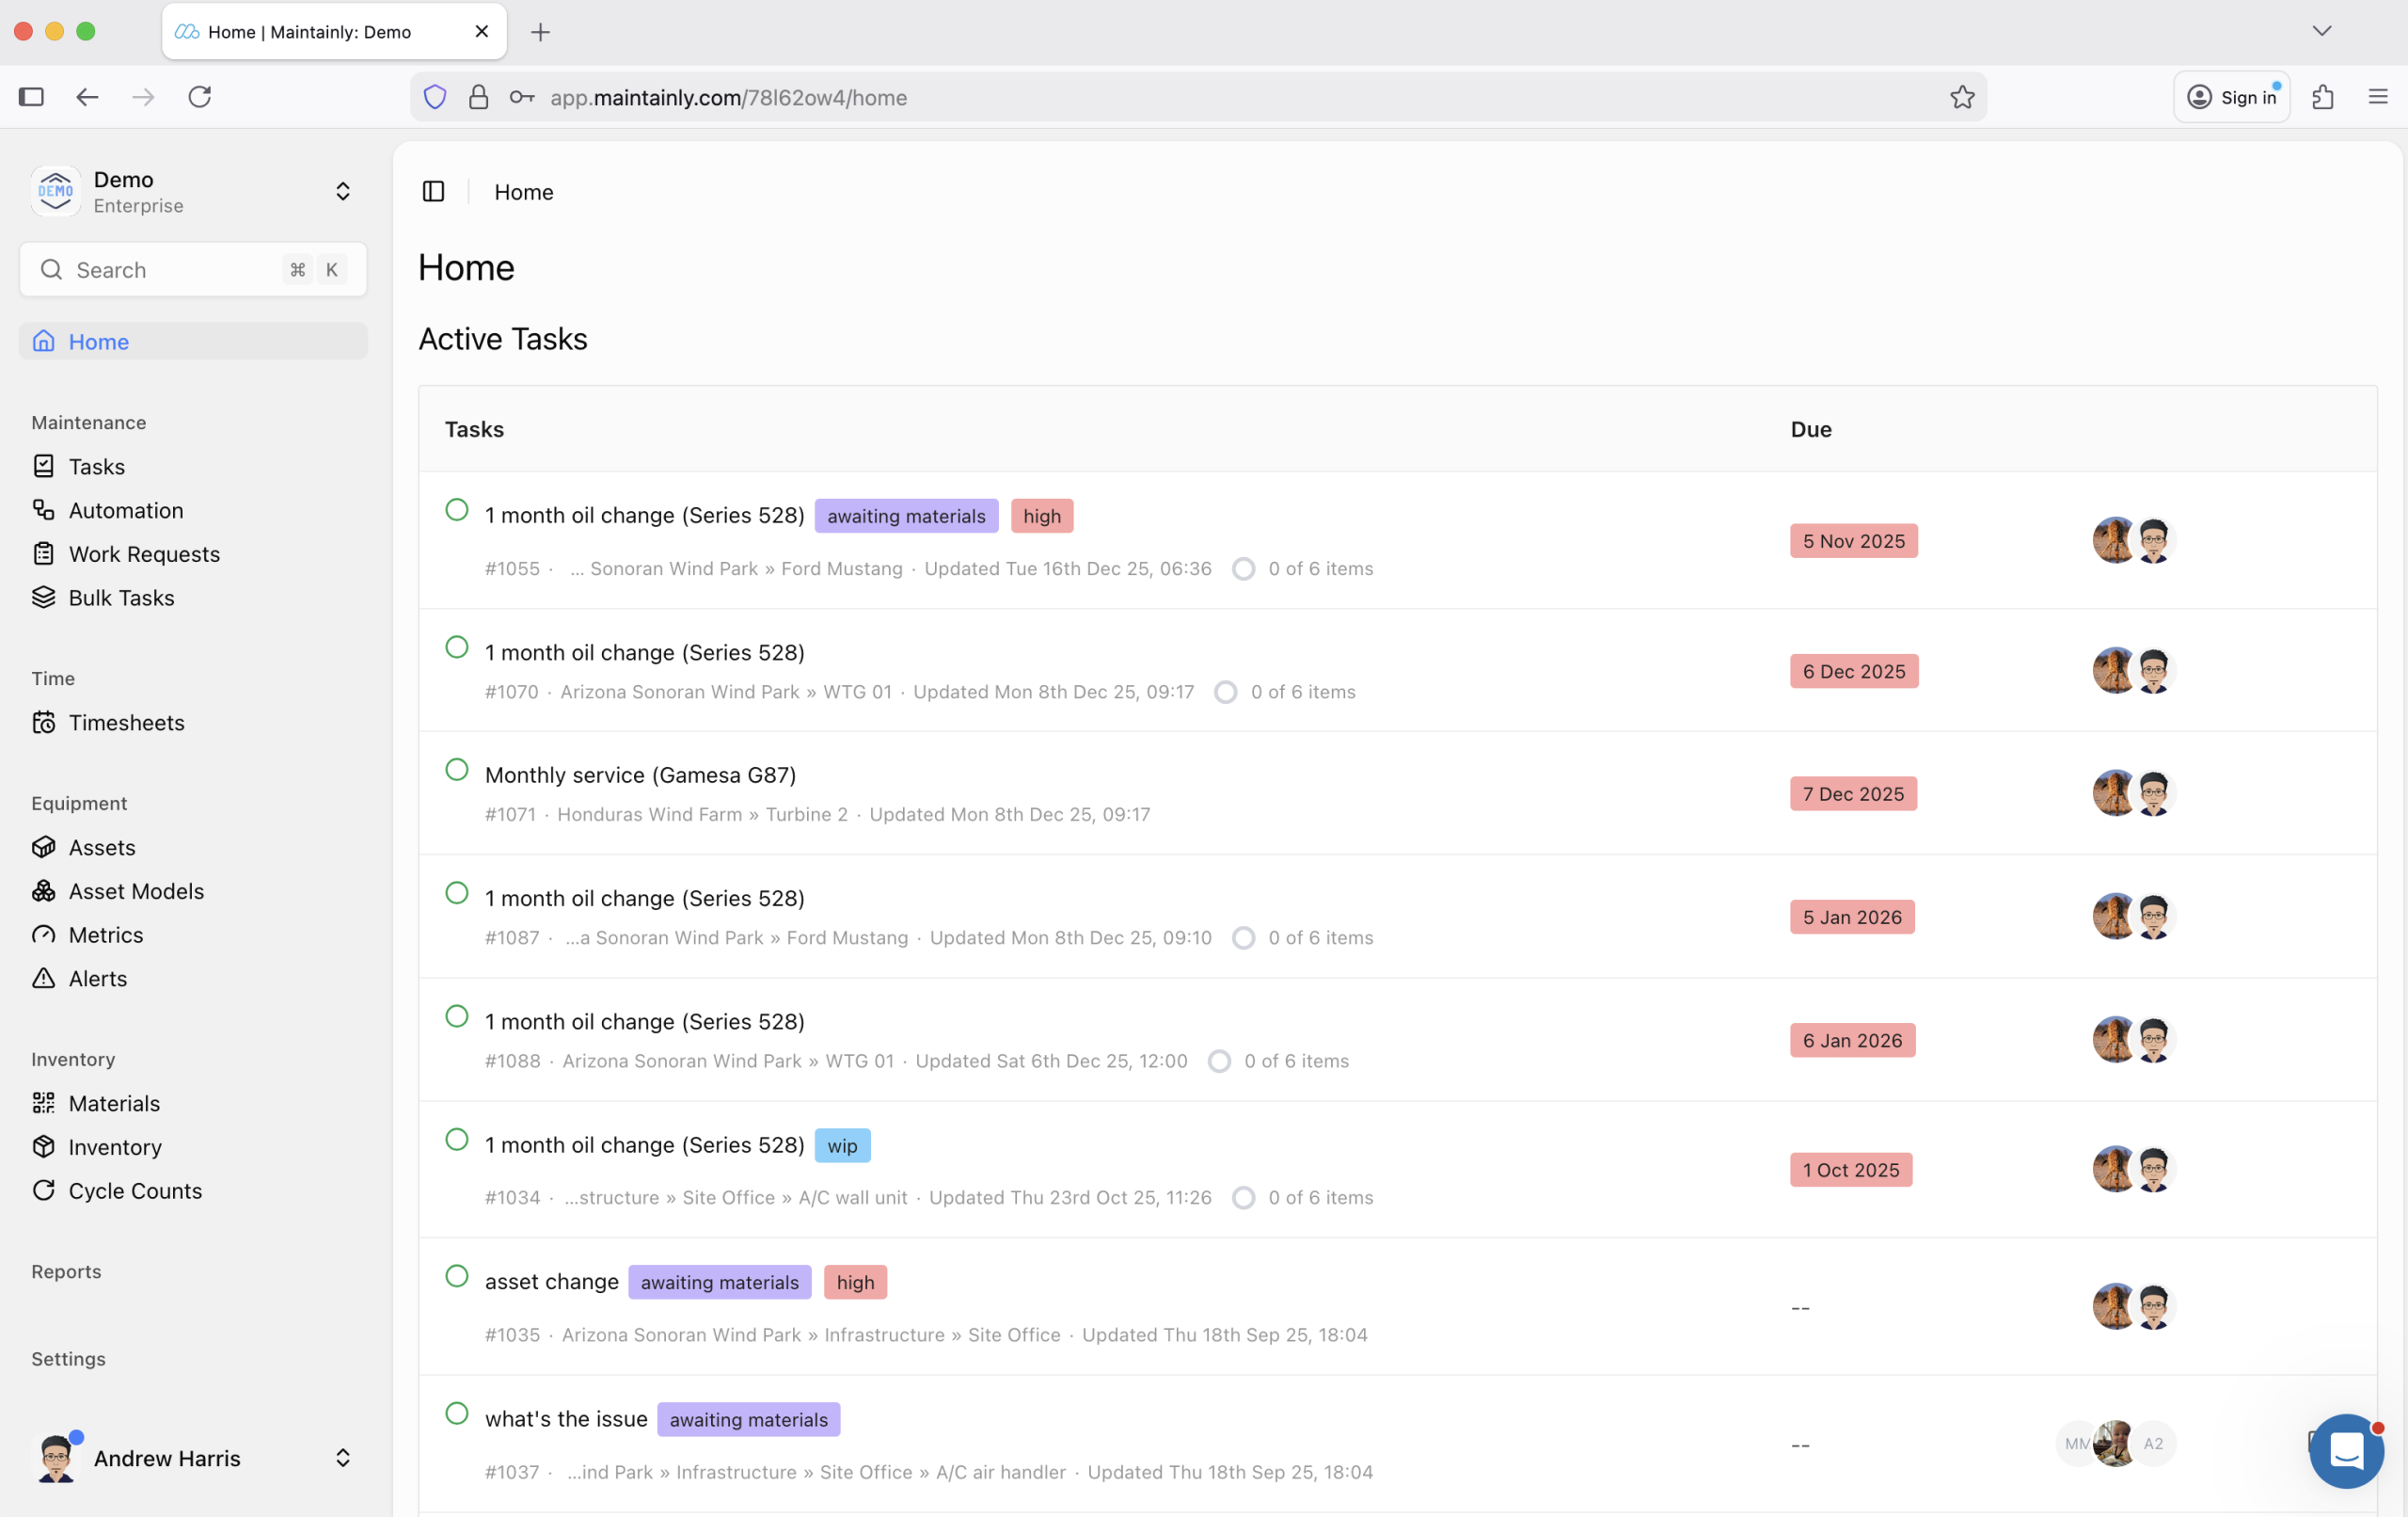
Task: Open Work Requests from the sidebar
Action: point(144,553)
